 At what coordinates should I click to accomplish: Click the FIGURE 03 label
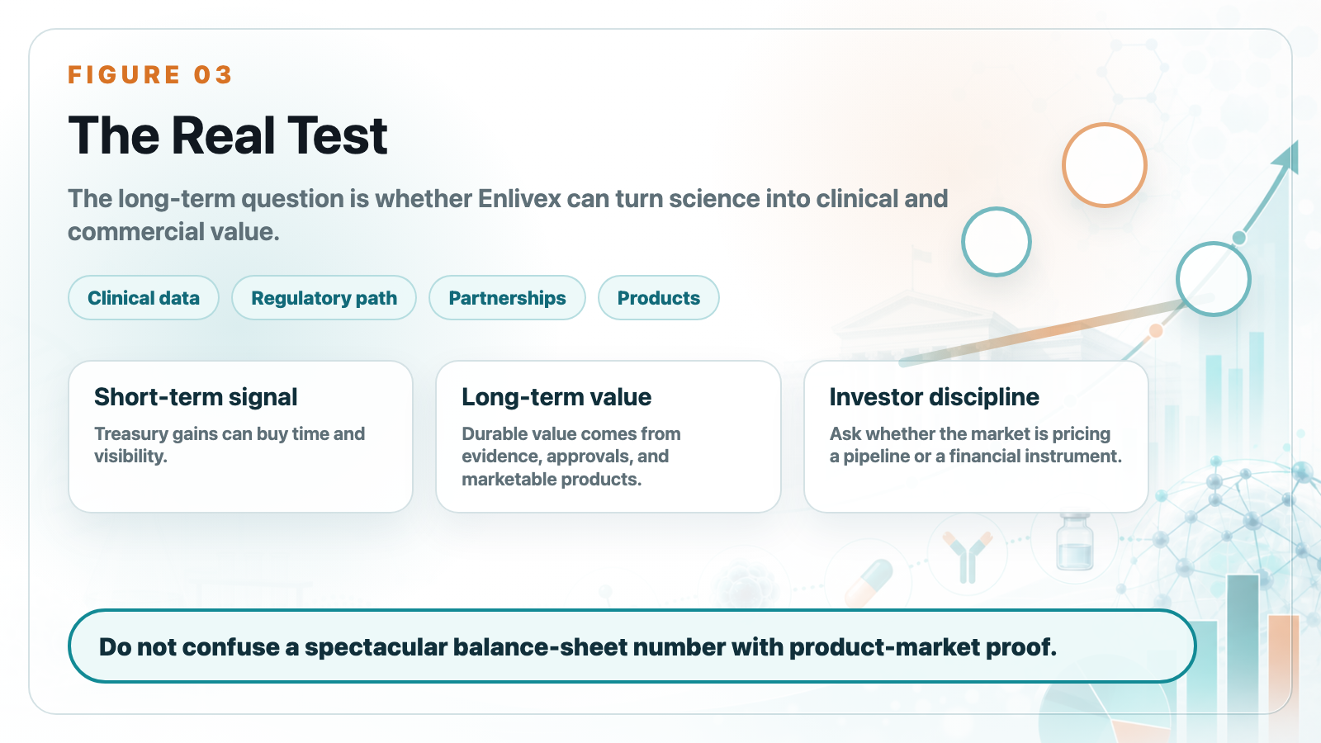[149, 75]
